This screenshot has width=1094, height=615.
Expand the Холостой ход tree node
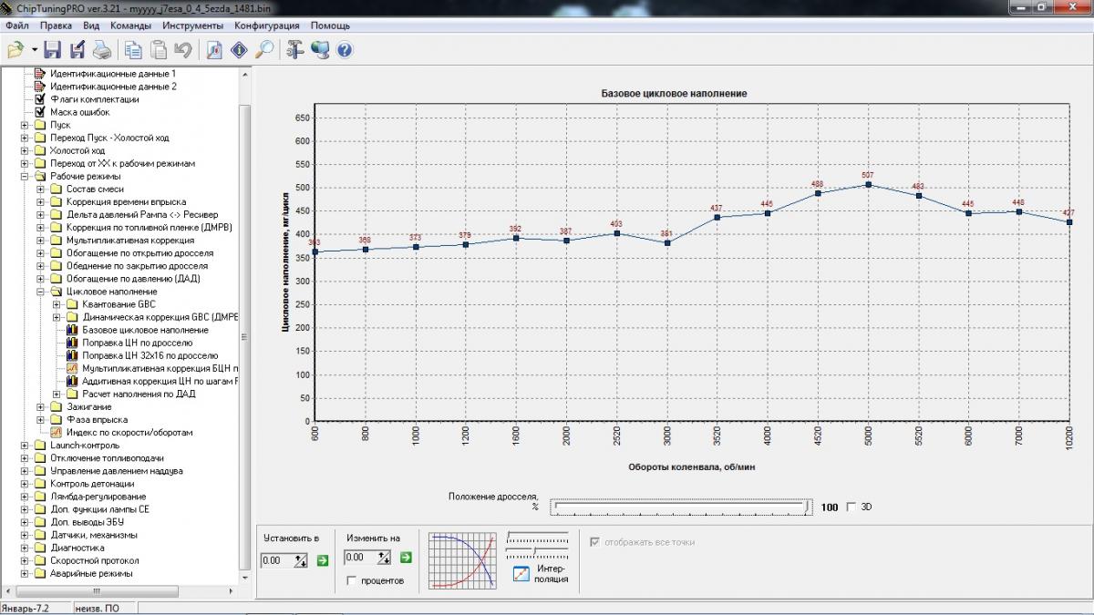[x=25, y=150]
